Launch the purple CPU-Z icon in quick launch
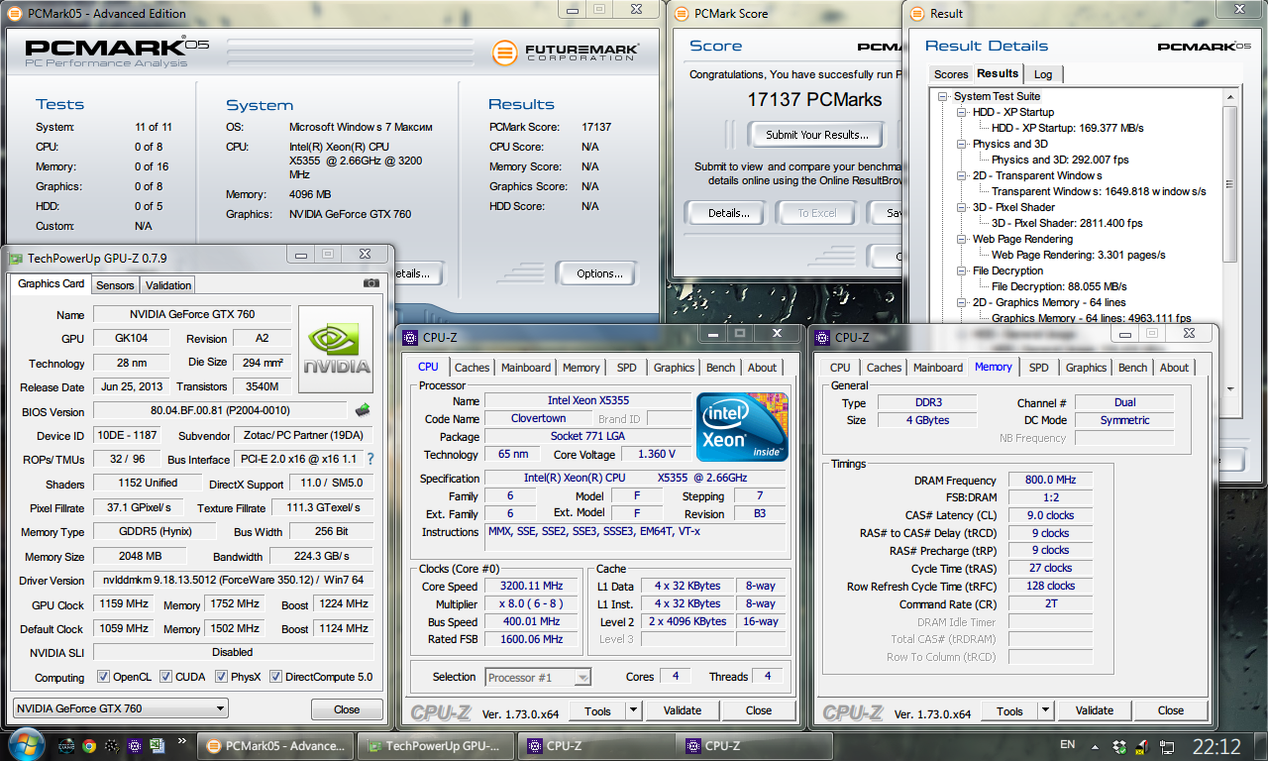Image resolution: width=1268 pixels, height=761 pixels. [x=134, y=746]
